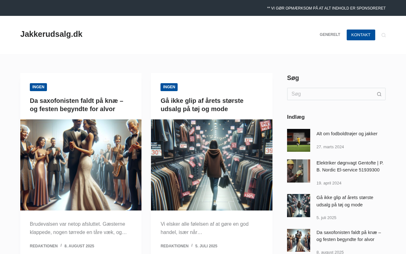Screen dimensions: 406x254
Task: Click the football player sidebar thumbnail
Action: point(298,140)
